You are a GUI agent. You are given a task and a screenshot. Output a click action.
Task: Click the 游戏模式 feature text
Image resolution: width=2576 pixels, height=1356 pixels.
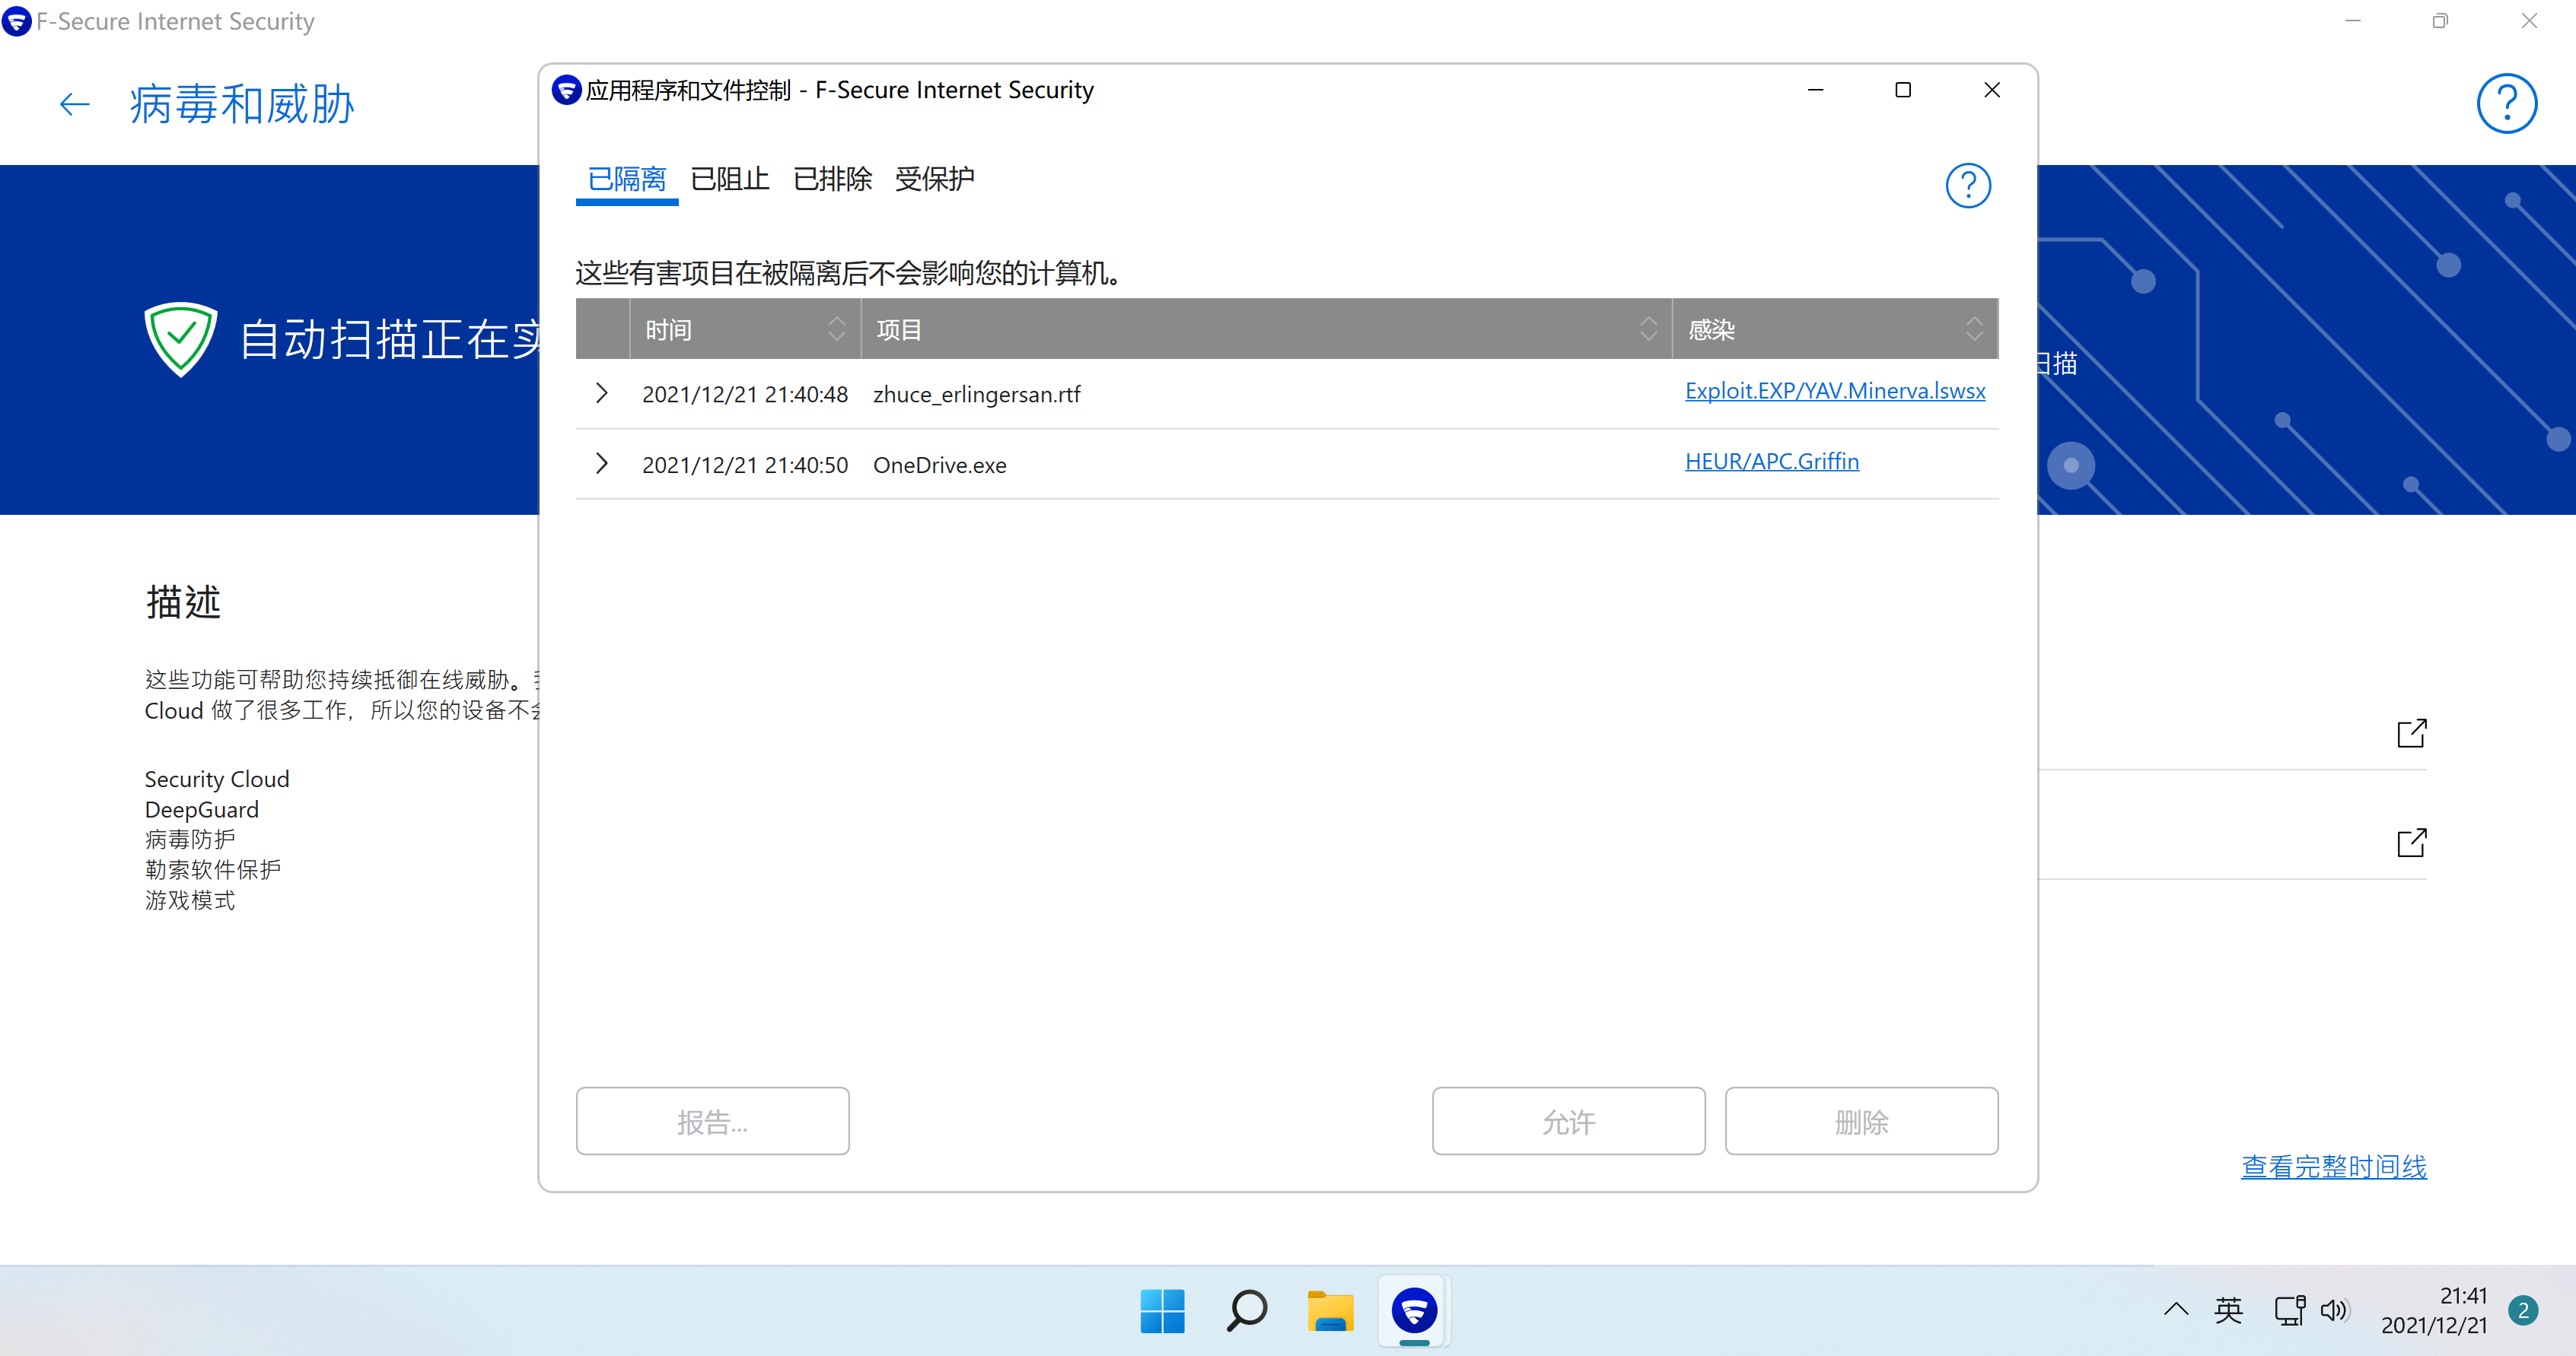click(189, 900)
